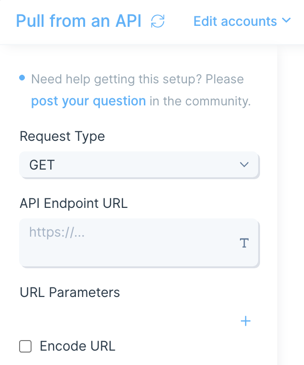The image size is (304, 365).
Task: Follow the post your question link
Action: click(88, 101)
